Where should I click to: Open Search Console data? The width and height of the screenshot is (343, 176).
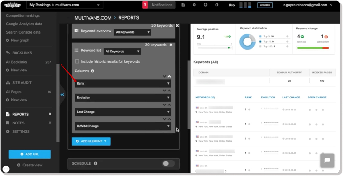tap(23, 32)
